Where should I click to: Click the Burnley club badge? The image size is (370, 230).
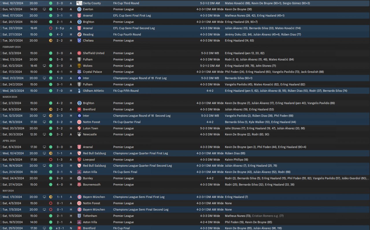click(x=79, y=178)
